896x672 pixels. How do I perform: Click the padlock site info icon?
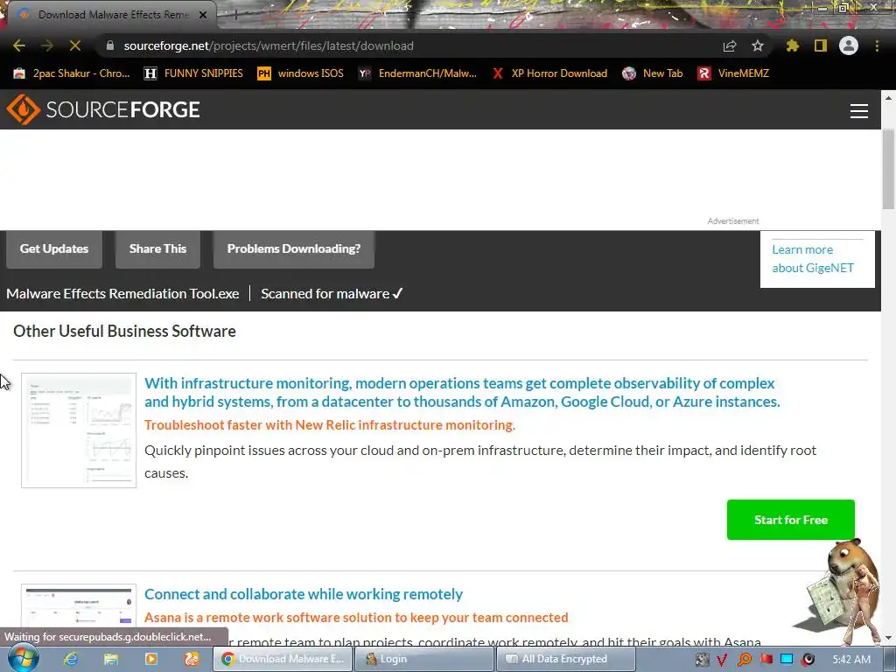point(110,45)
